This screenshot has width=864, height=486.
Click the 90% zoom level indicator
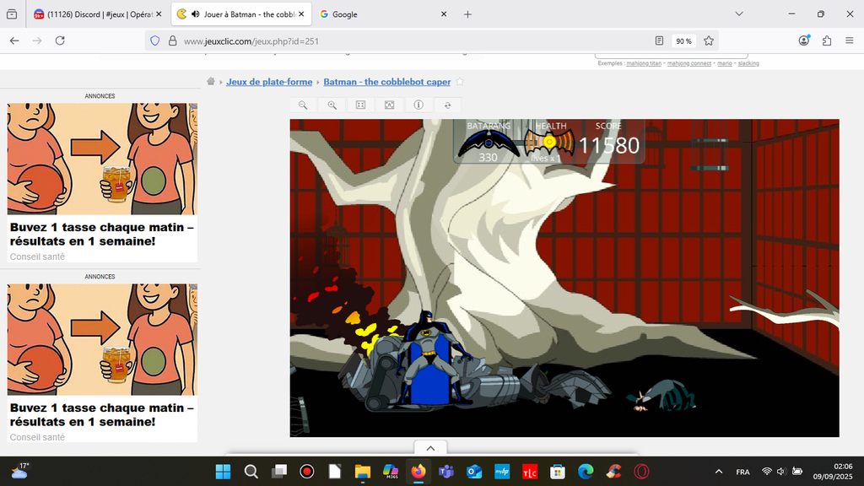tap(683, 40)
